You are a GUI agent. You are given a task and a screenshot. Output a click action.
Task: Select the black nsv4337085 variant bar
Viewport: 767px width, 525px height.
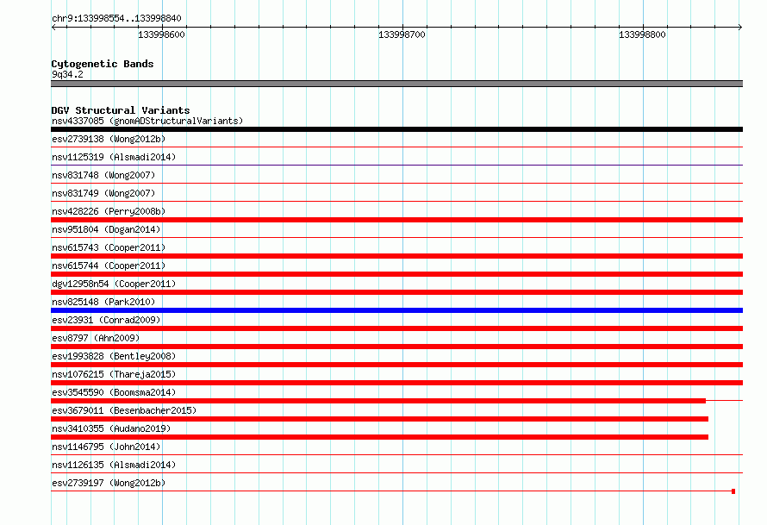pyautogui.click(x=396, y=129)
